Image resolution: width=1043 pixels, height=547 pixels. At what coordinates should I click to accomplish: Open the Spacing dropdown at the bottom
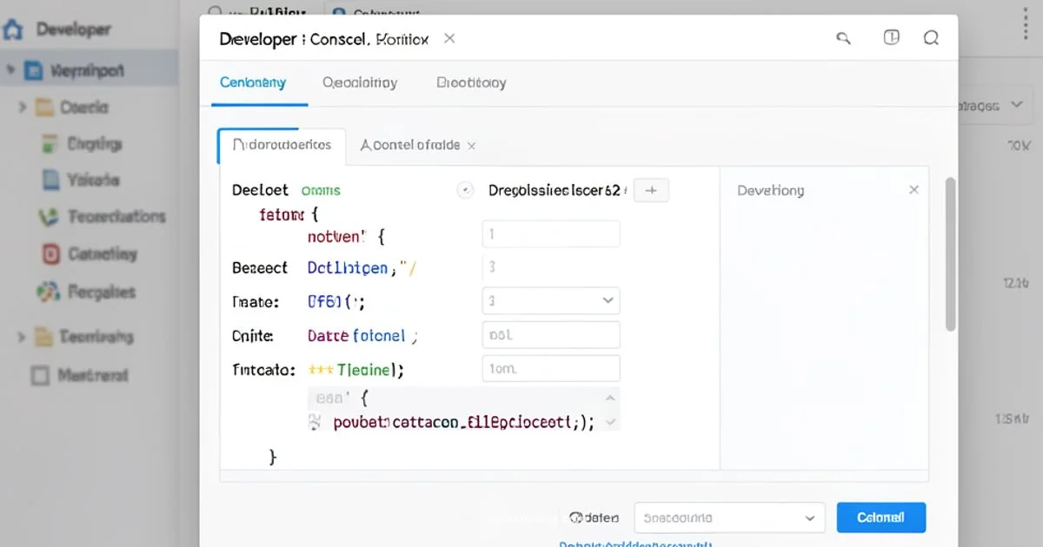click(x=728, y=517)
